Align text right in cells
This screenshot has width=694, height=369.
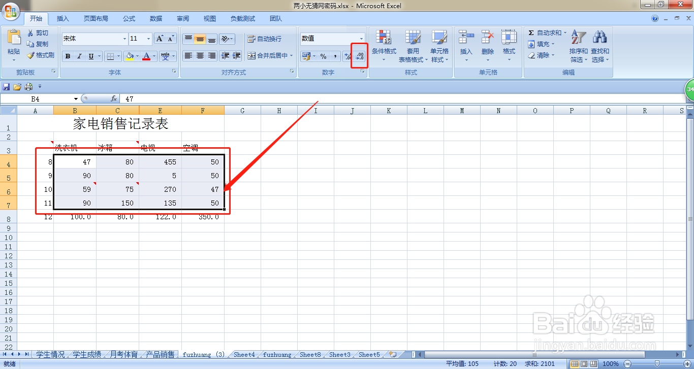(212, 56)
